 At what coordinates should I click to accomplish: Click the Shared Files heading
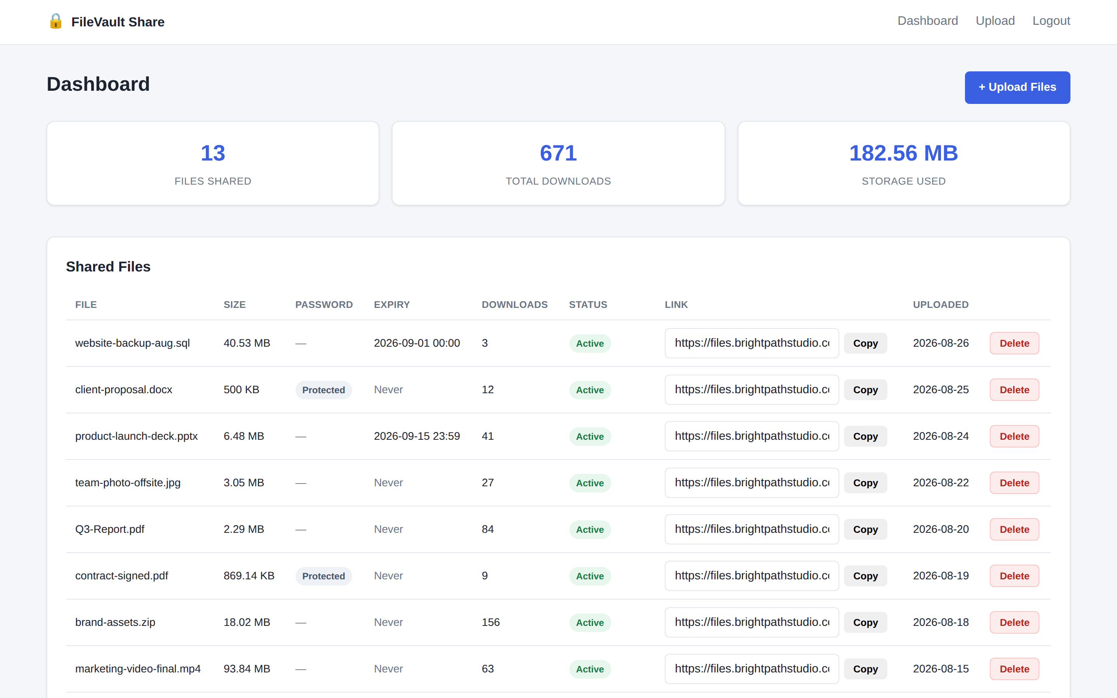(108, 267)
